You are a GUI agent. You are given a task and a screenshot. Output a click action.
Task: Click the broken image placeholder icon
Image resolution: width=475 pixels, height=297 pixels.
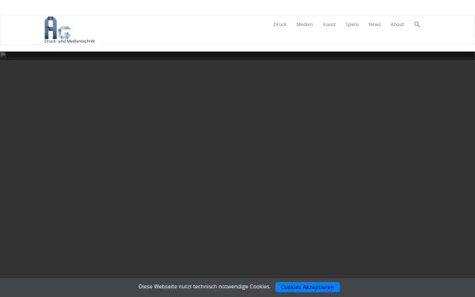click(x=3, y=55)
